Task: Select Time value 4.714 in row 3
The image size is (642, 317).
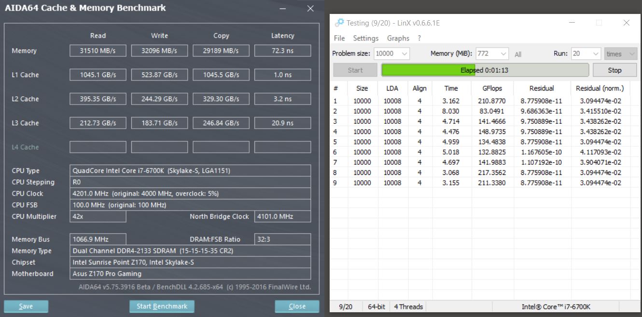Action: point(452,121)
